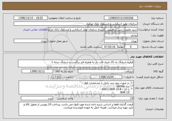Click the time field showing 17:00
Viewport: 172px width, 121px height.
point(56,77)
